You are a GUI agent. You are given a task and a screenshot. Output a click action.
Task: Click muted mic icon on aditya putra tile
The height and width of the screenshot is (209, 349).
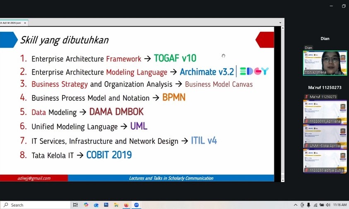306,170
